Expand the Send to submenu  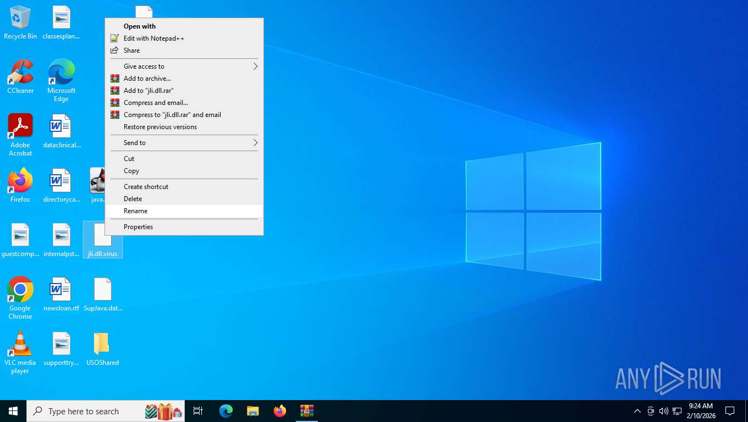[x=184, y=143]
